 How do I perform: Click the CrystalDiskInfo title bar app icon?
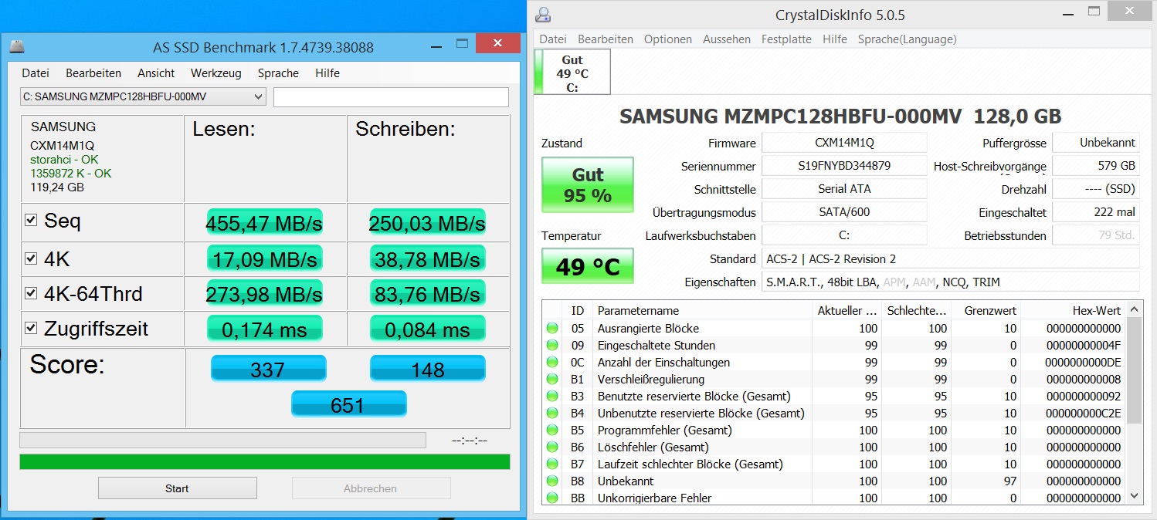click(x=543, y=15)
